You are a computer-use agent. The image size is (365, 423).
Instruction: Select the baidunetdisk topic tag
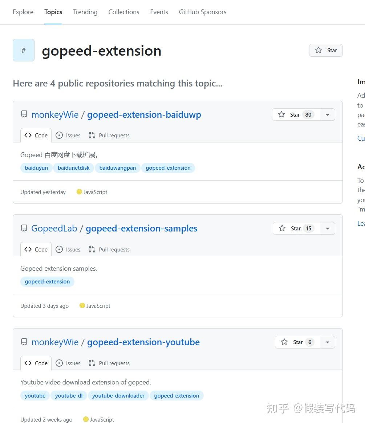click(x=74, y=168)
